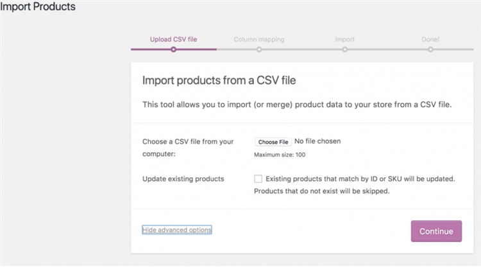The width and height of the screenshot is (481, 269).
Task: Collapse via Hide advanced options link
Action: 176,230
